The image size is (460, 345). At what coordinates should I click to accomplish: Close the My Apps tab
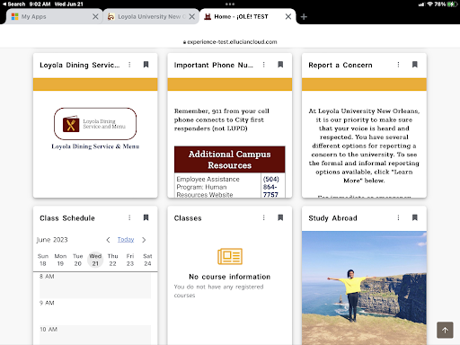tap(95, 16)
